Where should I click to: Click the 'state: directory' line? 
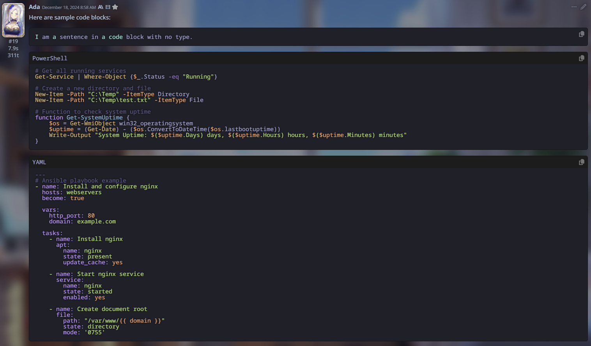(x=91, y=327)
